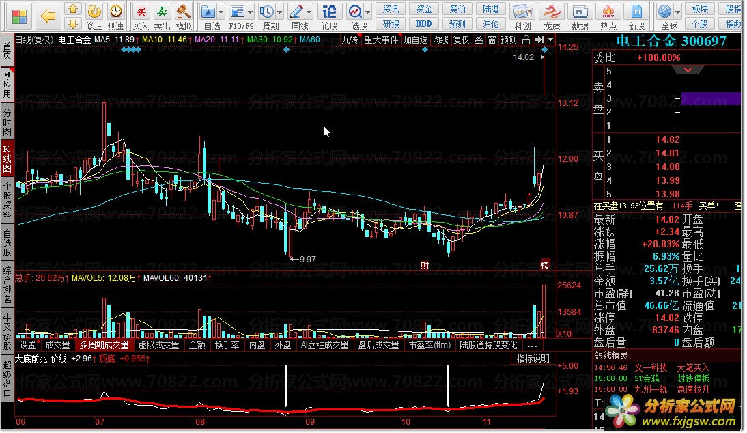This screenshot has height=433, width=747.
Task: Open the 新股 IPO icon
Action: 636,12
